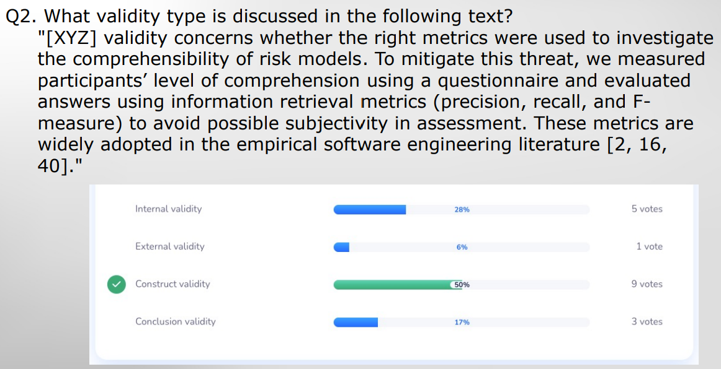
Task: Click the quoted "[XYZ] validity concerns" paragraph
Action: tap(372, 80)
